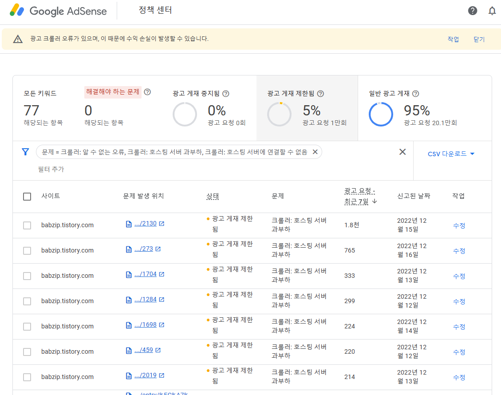Open external link icon for .../1698
This screenshot has height=395, width=501.
pyautogui.click(x=162, y=325)
